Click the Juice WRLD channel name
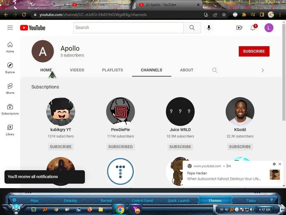 point(180,130)
